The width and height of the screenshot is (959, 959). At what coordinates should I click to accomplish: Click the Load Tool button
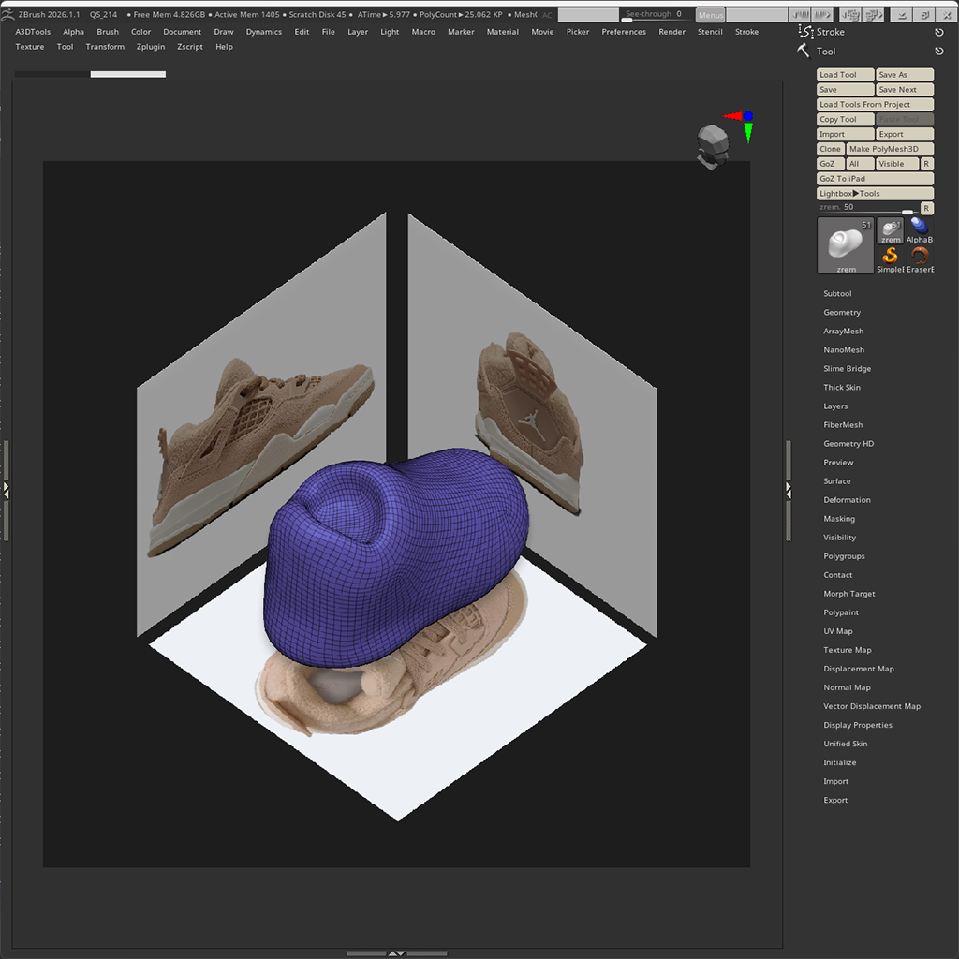[846, 75]
